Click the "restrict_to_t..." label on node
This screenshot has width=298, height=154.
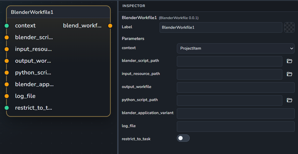34,108
